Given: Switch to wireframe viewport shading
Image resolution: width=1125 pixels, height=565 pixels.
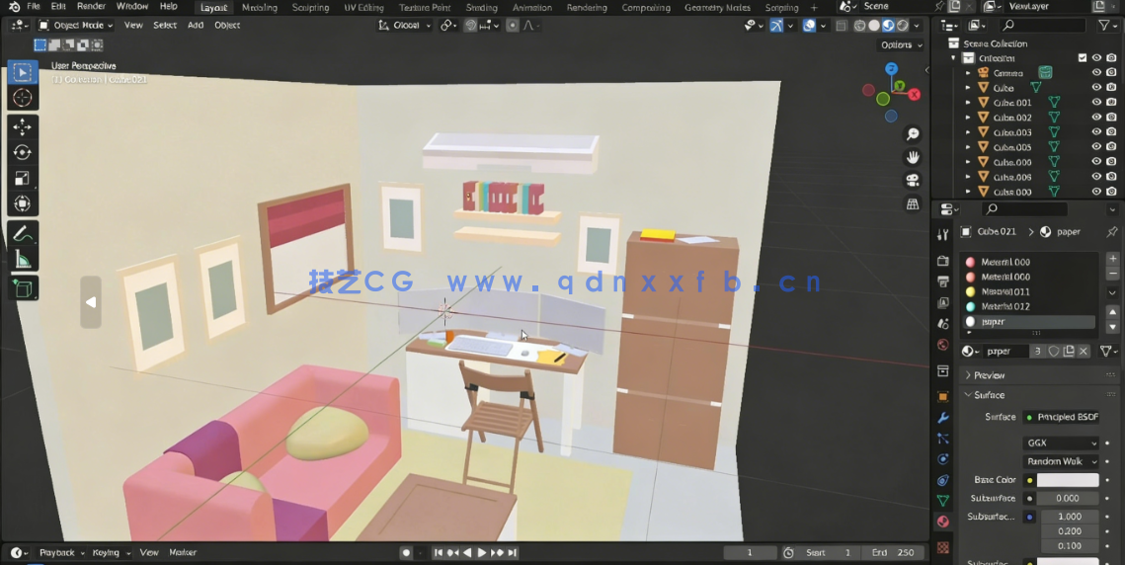Looking at the screenshot, I should pos(859,25).
